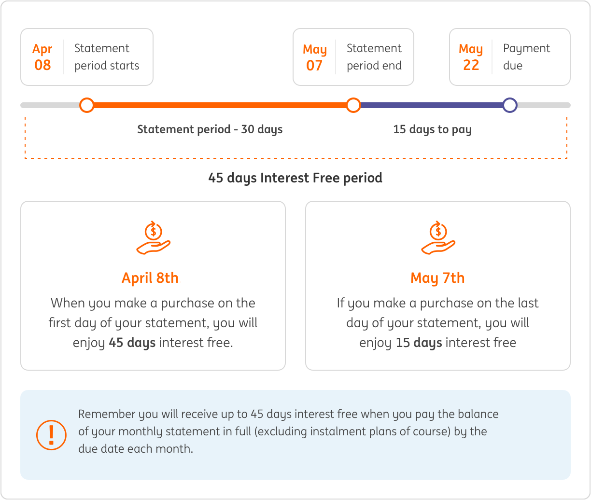Click the purple payment due timeline marker
The width and height of the screenshot is (591, 500).
coord(509,105)
